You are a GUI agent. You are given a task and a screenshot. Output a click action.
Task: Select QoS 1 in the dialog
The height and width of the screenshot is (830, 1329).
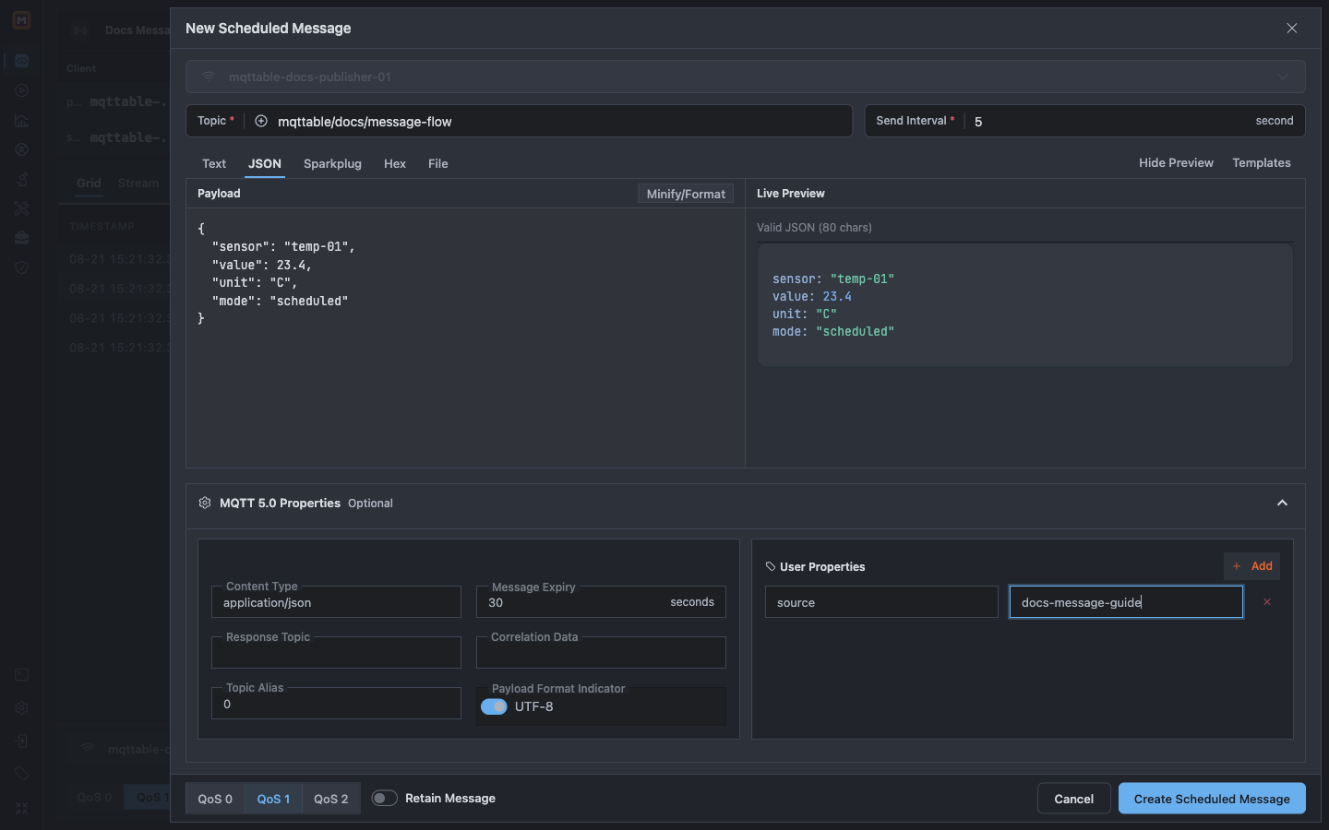coord(273,799)
